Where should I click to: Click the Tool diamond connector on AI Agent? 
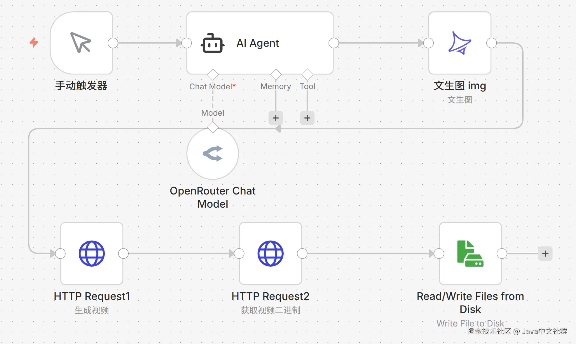307,74
